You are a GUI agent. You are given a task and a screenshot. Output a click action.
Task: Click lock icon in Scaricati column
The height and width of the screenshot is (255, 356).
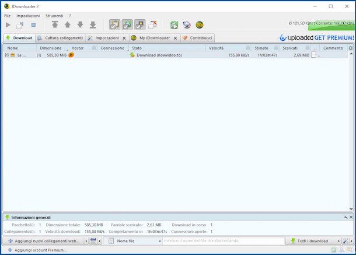point(308,48)
